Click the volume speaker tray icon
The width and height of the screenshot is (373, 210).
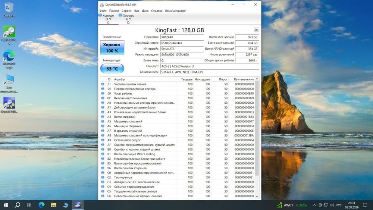pyautogui.click(x=332, y=205)
